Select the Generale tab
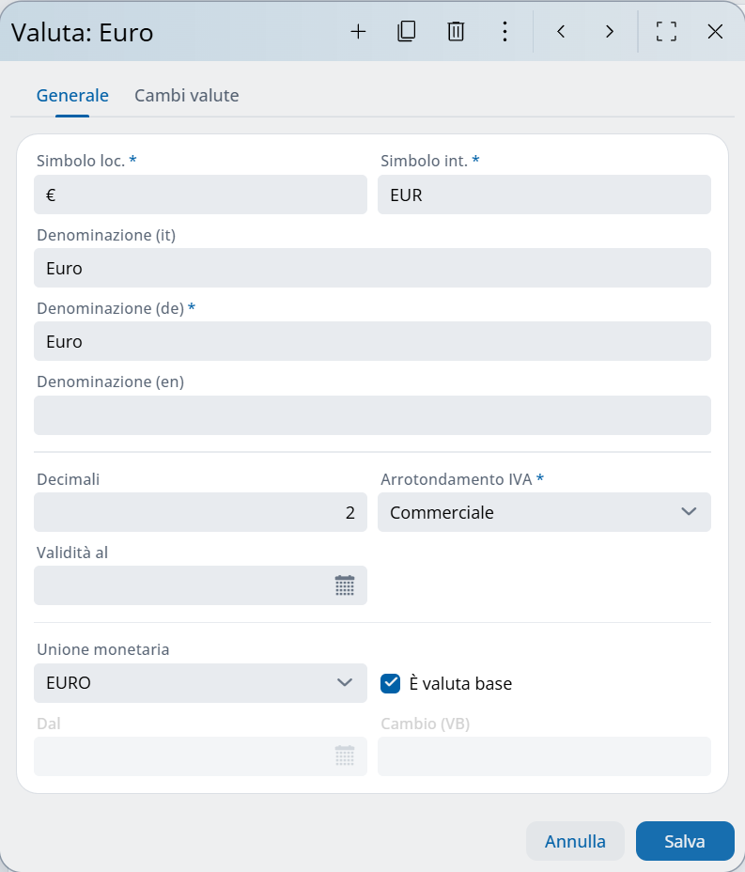Viewport: 745px width, 872px height. coord(72,95)
